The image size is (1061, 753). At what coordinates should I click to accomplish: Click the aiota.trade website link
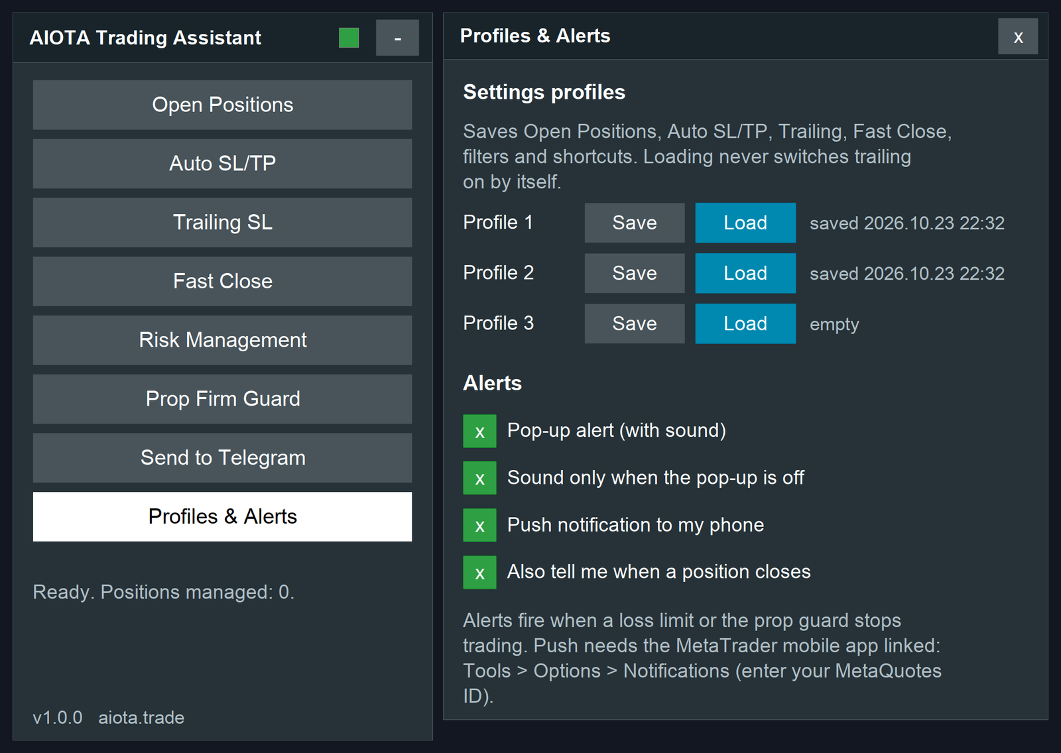pos(141,718)
